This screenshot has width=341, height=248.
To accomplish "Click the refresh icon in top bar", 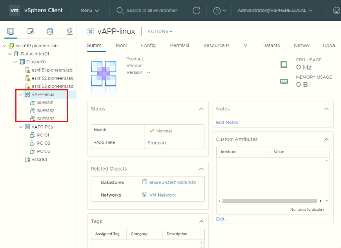I will (x=196, y=11).
